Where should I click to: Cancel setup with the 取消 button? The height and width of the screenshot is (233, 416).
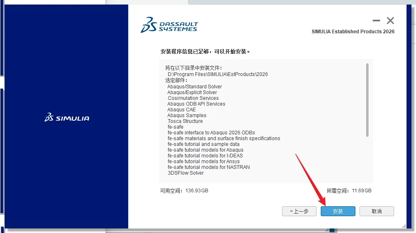(x=376, y=211)
